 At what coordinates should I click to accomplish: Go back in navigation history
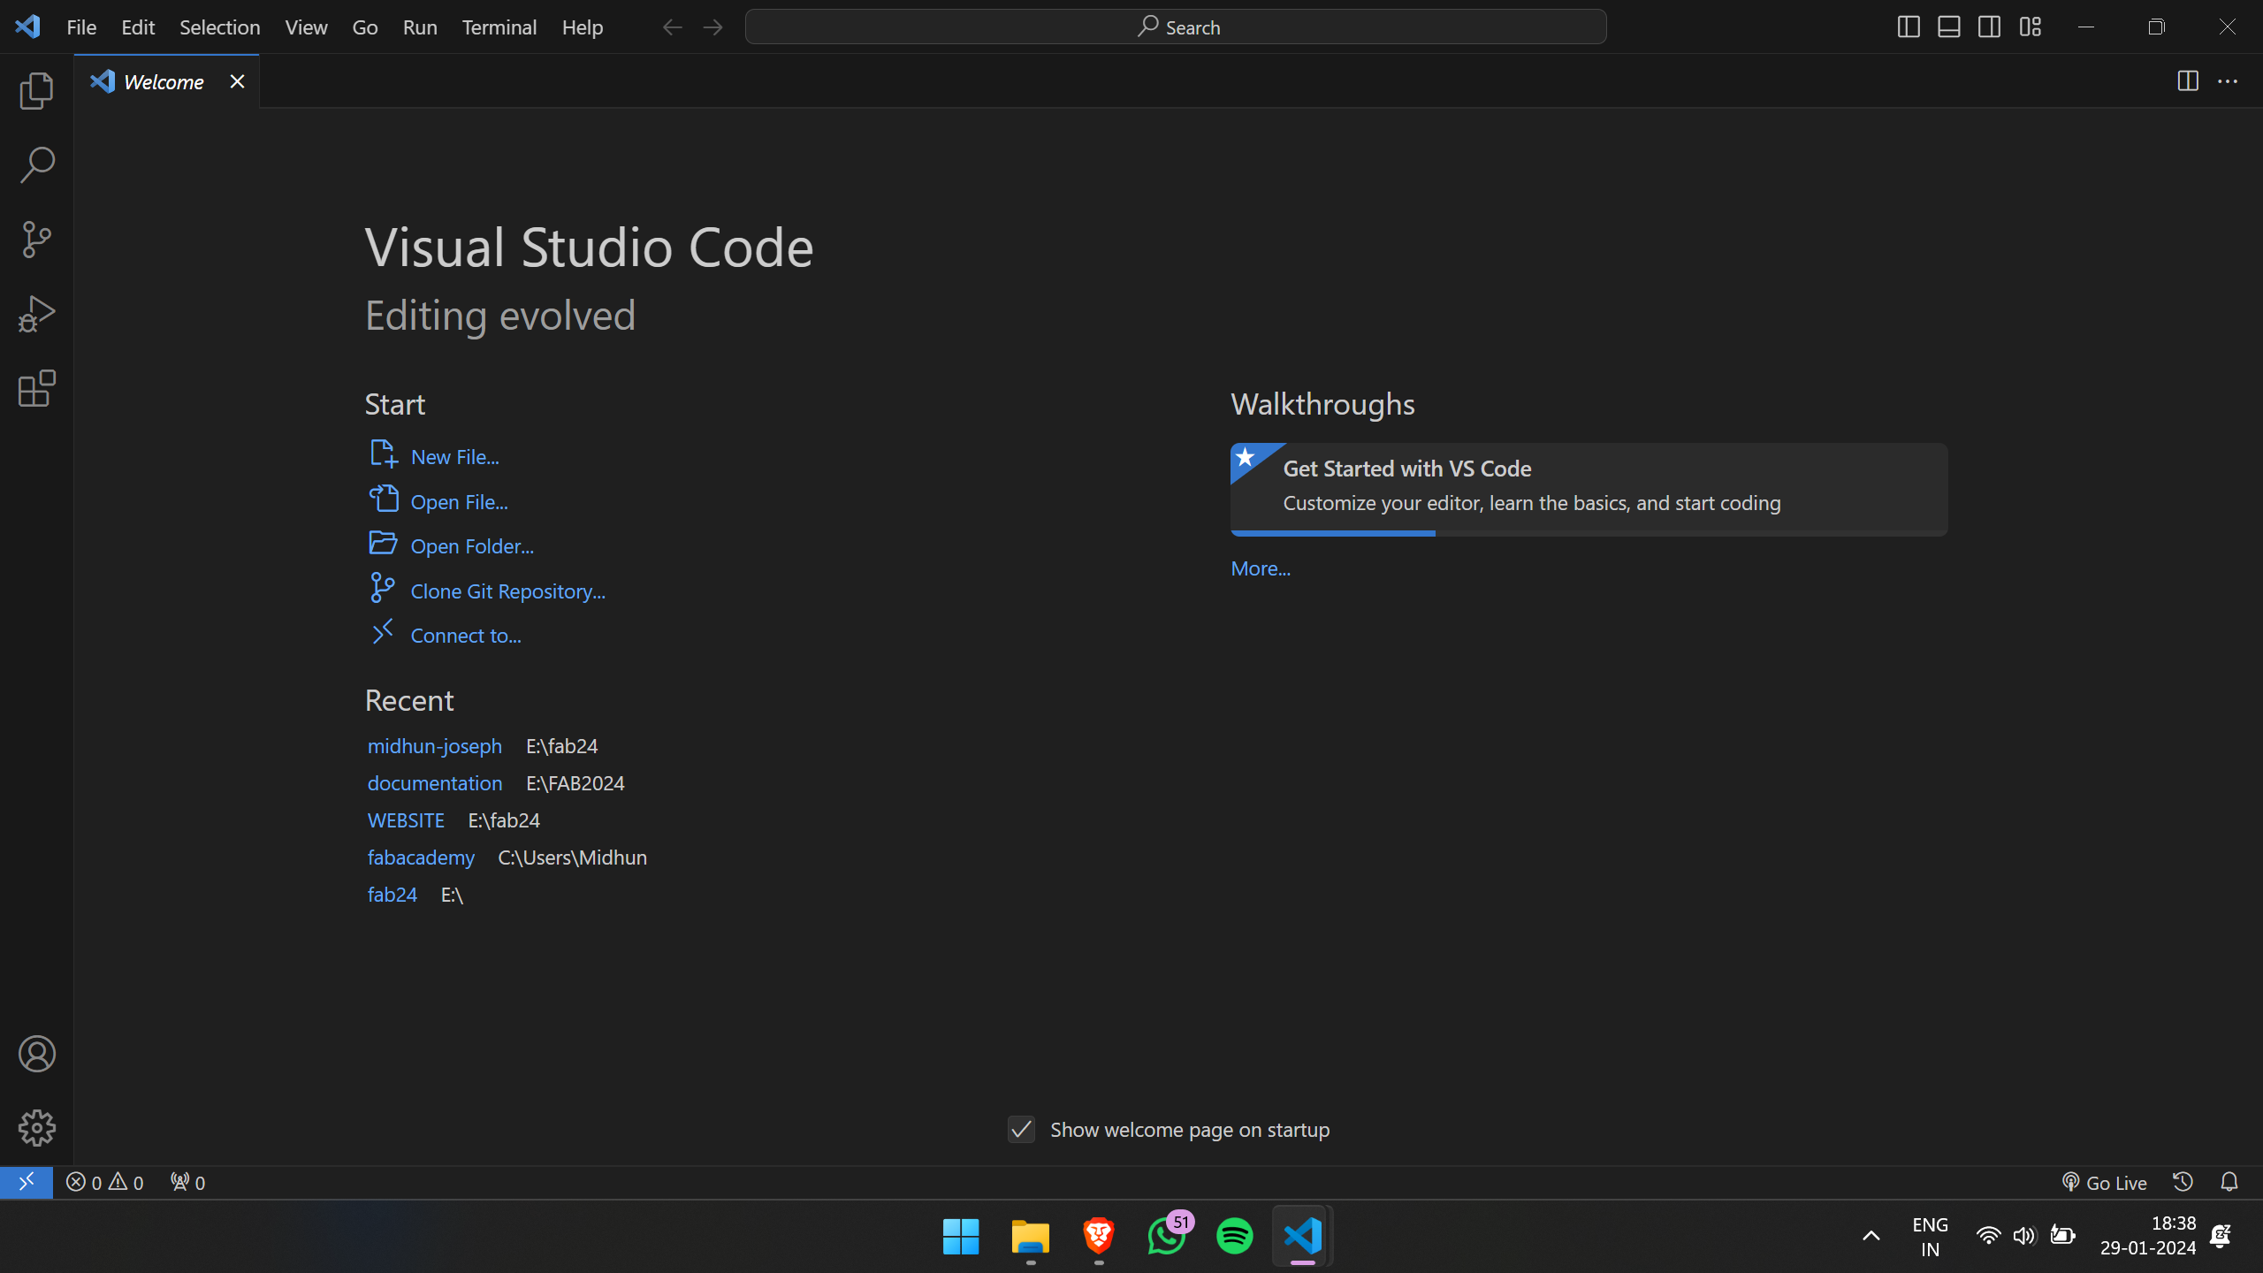(x=673, y=27)
